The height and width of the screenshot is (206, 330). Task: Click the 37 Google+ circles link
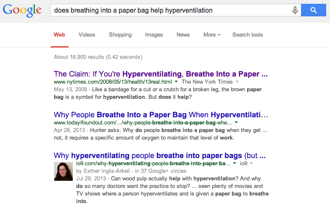pos(161,171)
